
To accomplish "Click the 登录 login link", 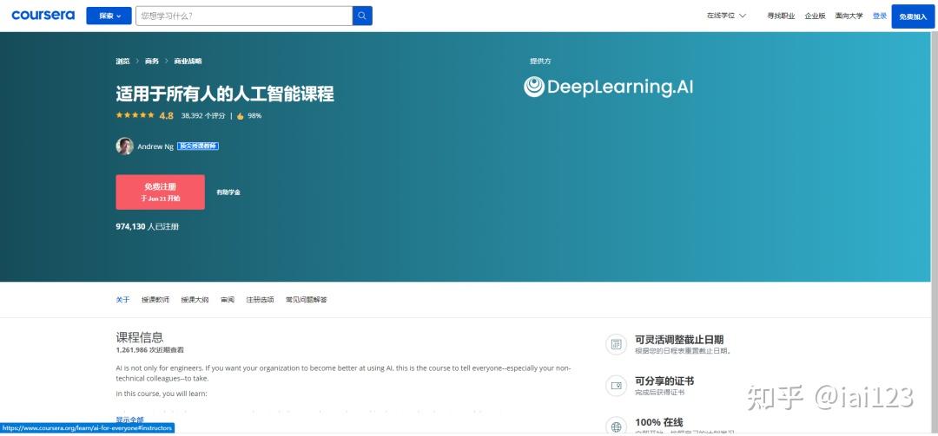I will [879, 16].
